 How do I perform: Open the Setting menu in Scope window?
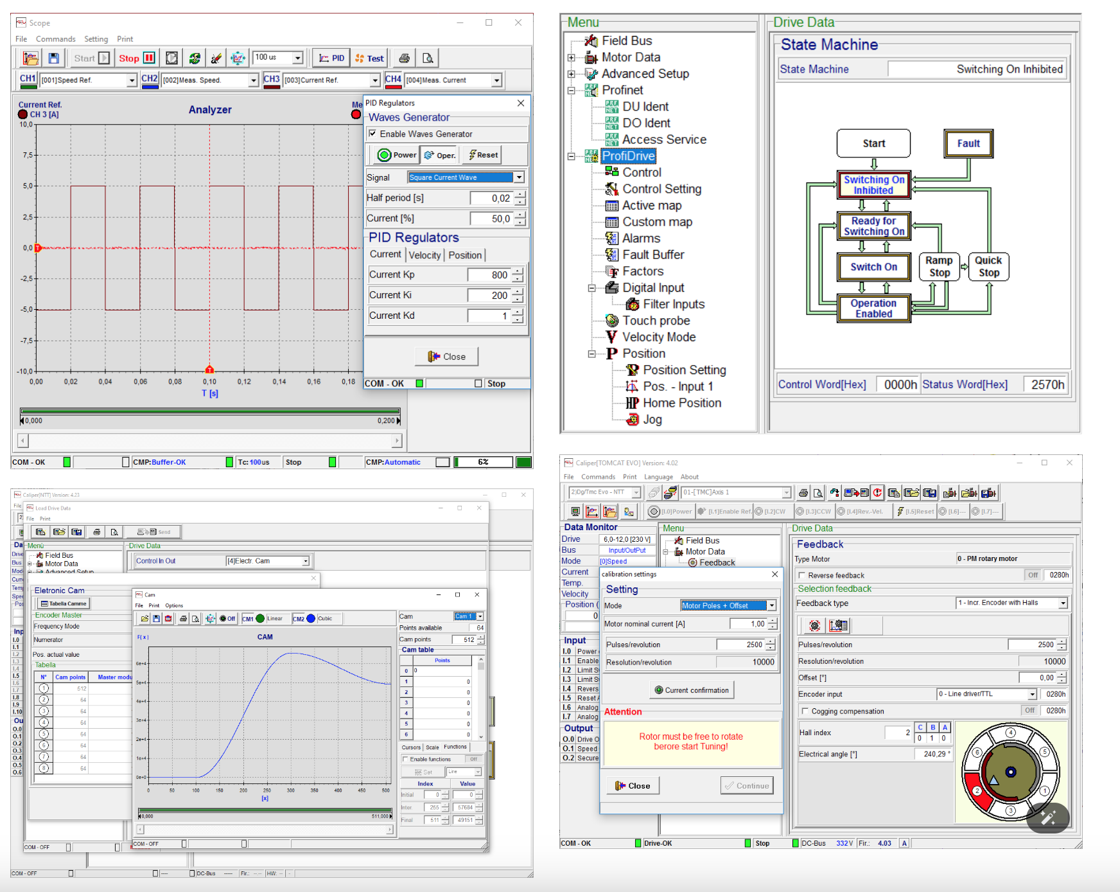[x=96, y=39]
